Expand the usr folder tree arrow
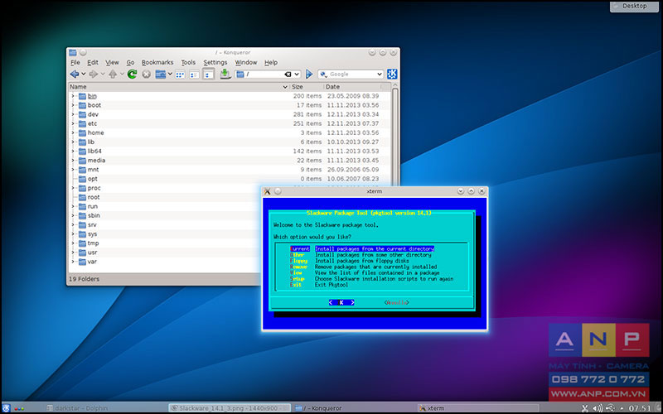663x414 pixels. tap(73, 253)
